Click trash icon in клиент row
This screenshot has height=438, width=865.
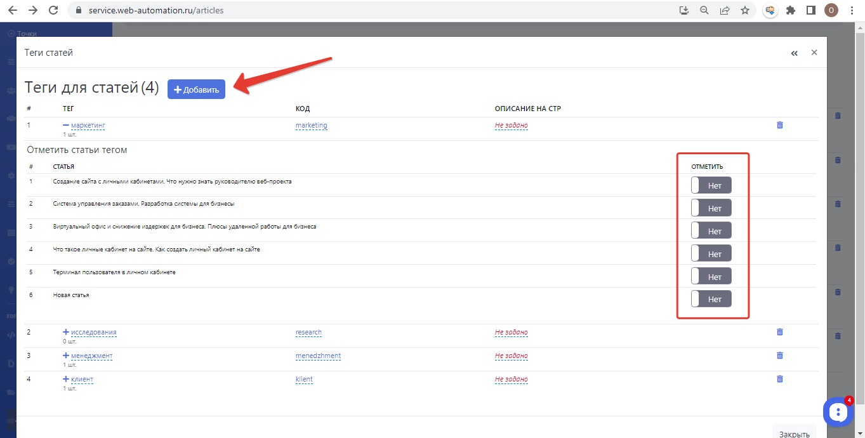(x=779, y=379)
